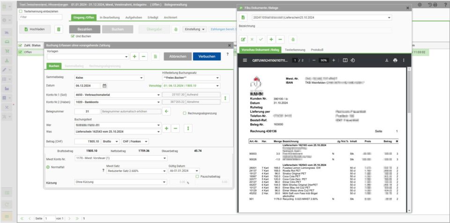Select the Normalfall radio button
The height and width of the screenshot is (223, 450).
coord(48,167)
